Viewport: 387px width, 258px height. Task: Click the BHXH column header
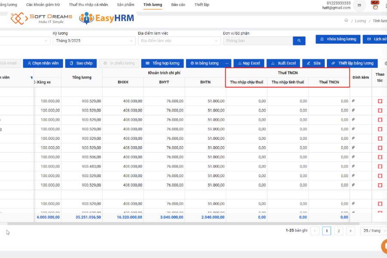coord(123,82)
